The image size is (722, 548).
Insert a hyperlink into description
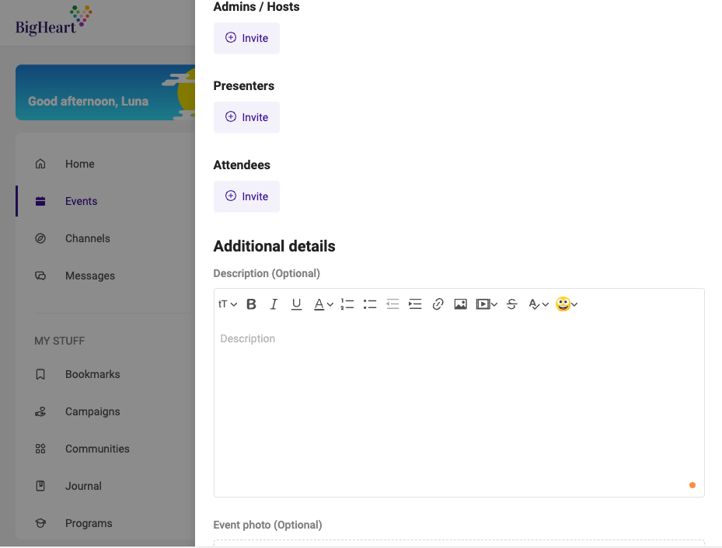(x=438, y=304)
